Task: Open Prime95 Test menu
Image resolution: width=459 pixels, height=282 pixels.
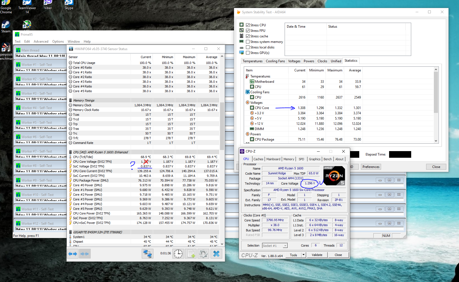Action: tap(18, 42)
